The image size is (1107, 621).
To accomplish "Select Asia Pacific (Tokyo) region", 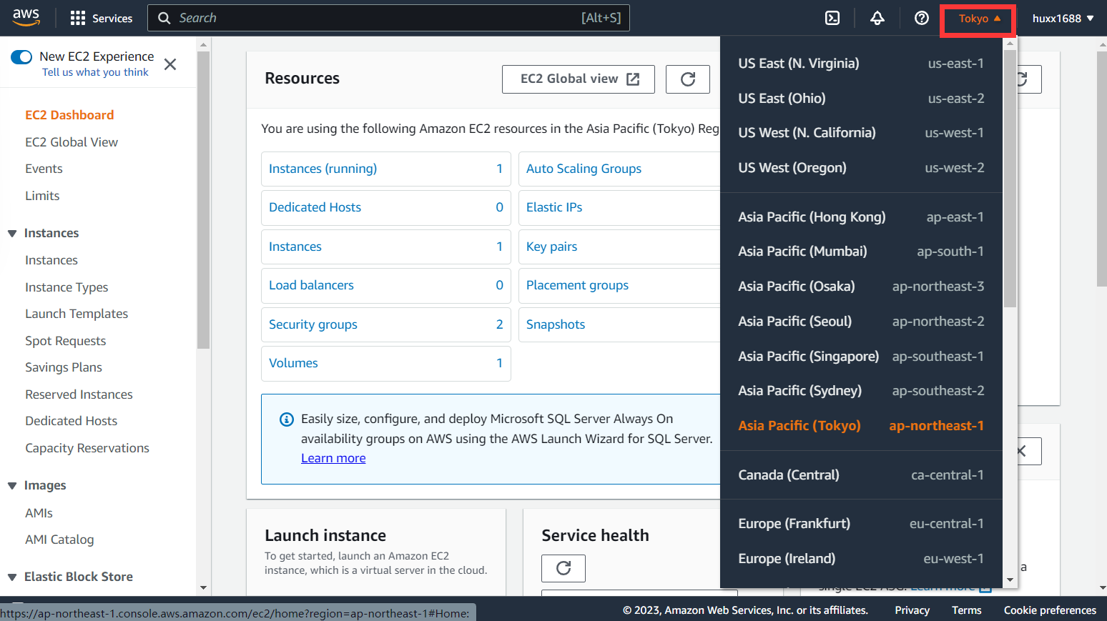I will point(861,426).
